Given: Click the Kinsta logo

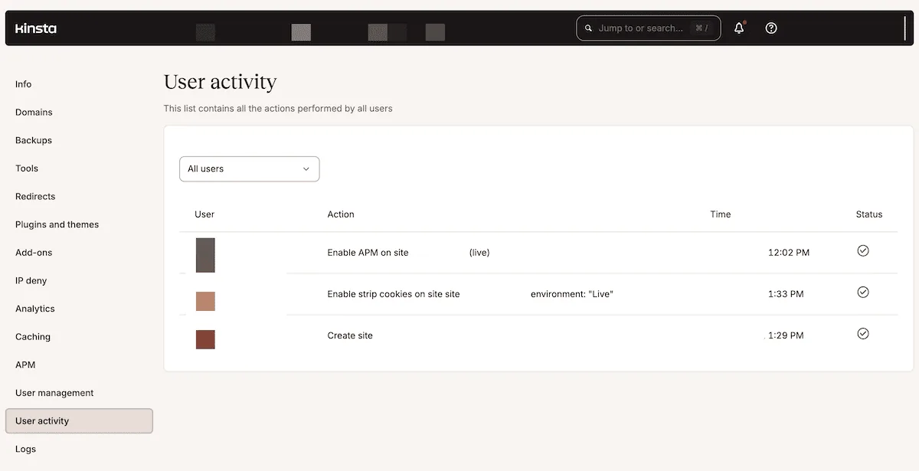Looking at the screenshot, I should click(x=35, y=28).
